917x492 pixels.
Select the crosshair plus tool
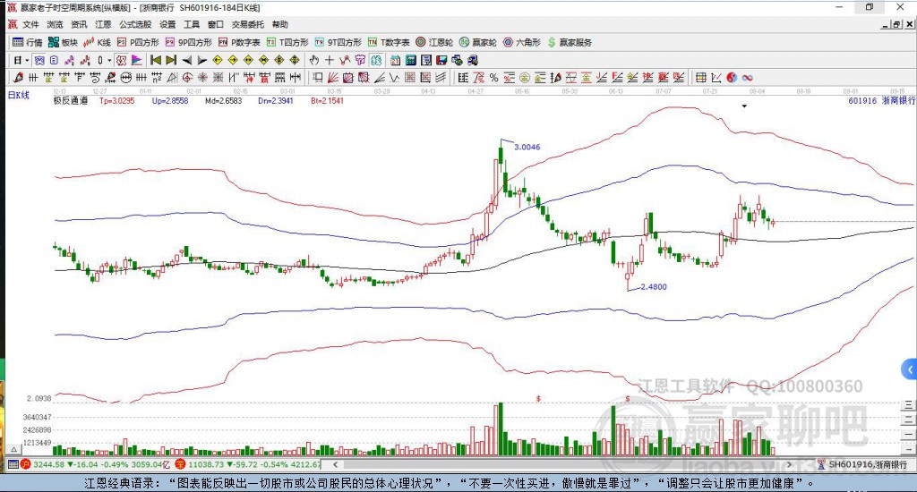click(x=330, y=60)
